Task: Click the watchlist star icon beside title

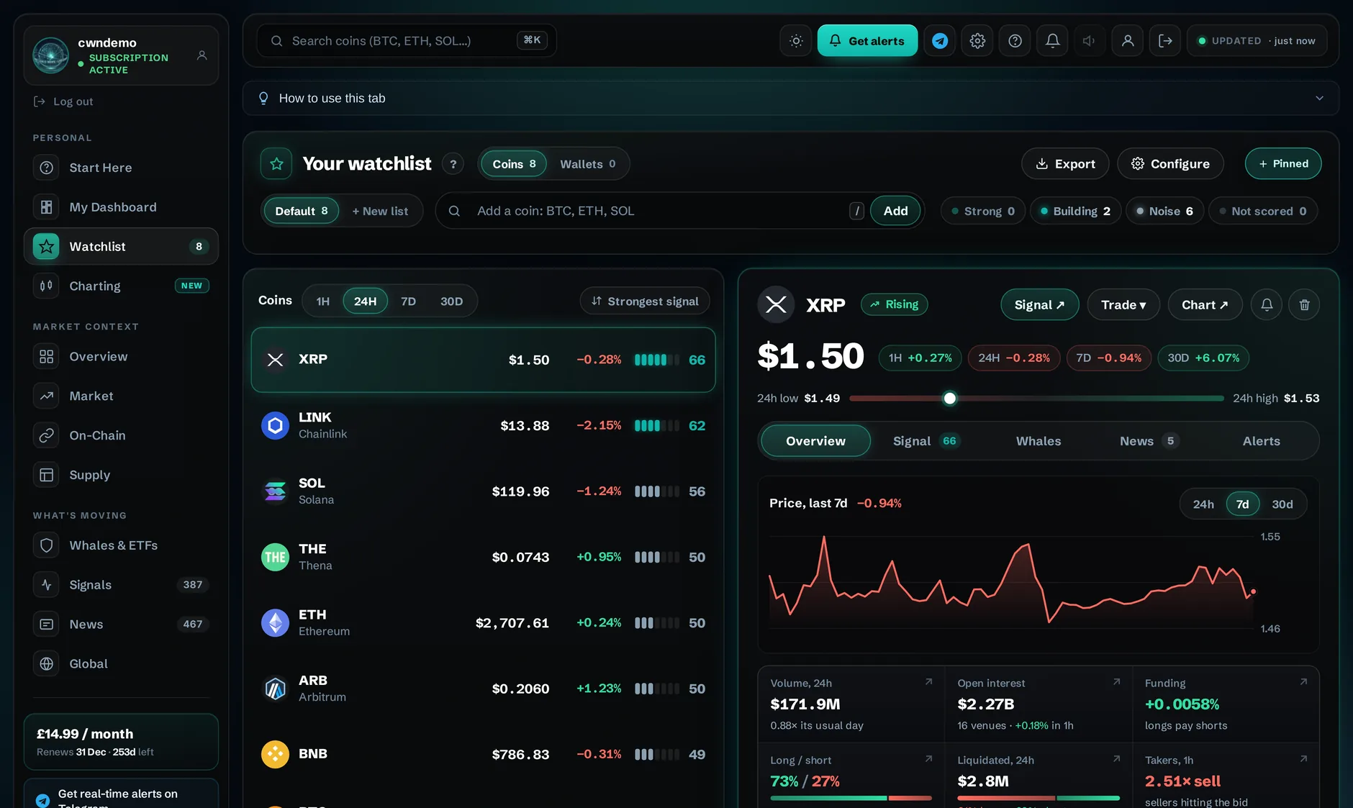Action: point(276,164)
